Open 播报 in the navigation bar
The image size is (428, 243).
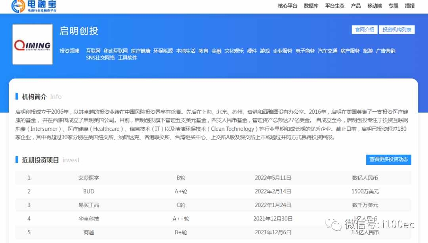[x=410, y=6]
